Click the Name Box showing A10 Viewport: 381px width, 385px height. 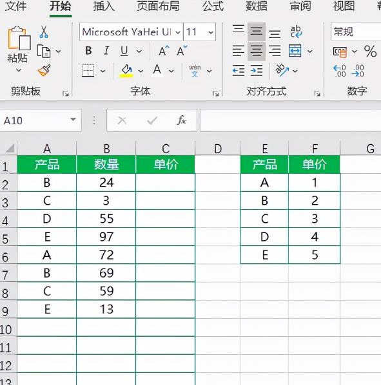41,120
